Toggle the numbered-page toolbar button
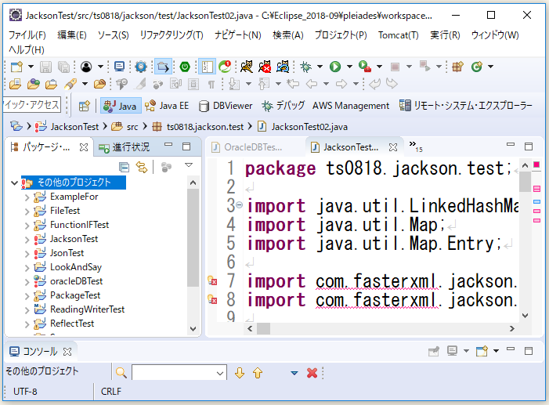549x405 pixels. pyautogui.click(x=207, y=67)
